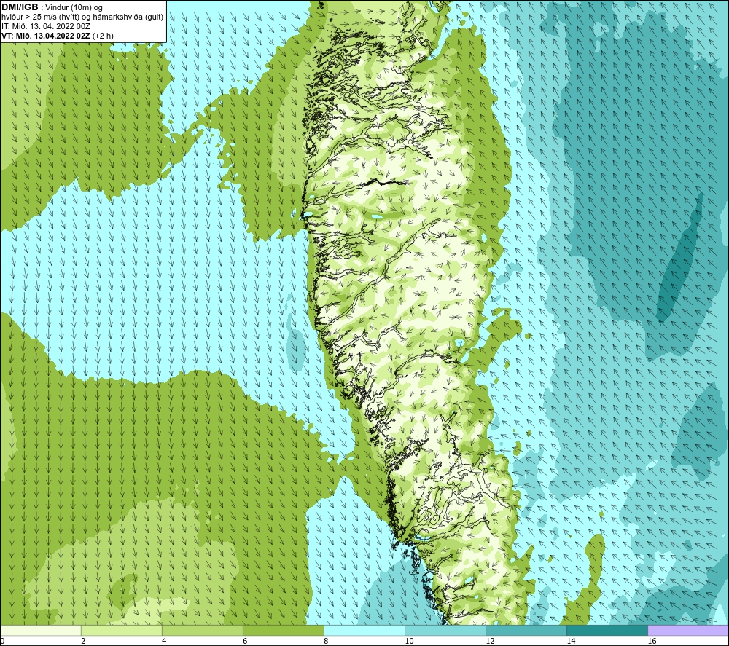
Task: Click the 'IT: Mið. 13. 04. 2022 00Z' line
Action: [x=46, y=26]
